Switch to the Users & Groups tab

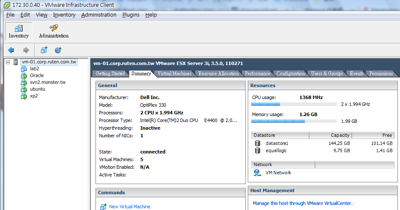327,74
